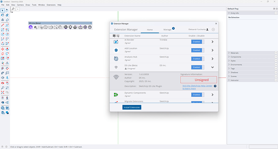Pick the Rotated Rectangle tool
The width and height of the screenshot is (278, 149).
[x=7, y=30]
